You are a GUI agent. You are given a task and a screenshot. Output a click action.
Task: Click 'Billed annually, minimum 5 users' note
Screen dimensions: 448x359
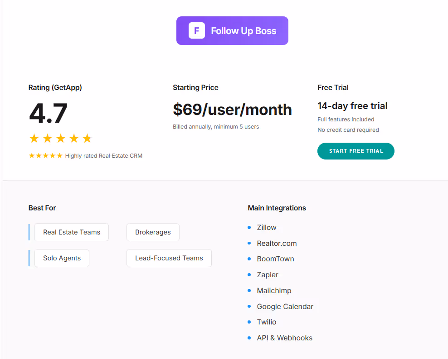point(216,126)
